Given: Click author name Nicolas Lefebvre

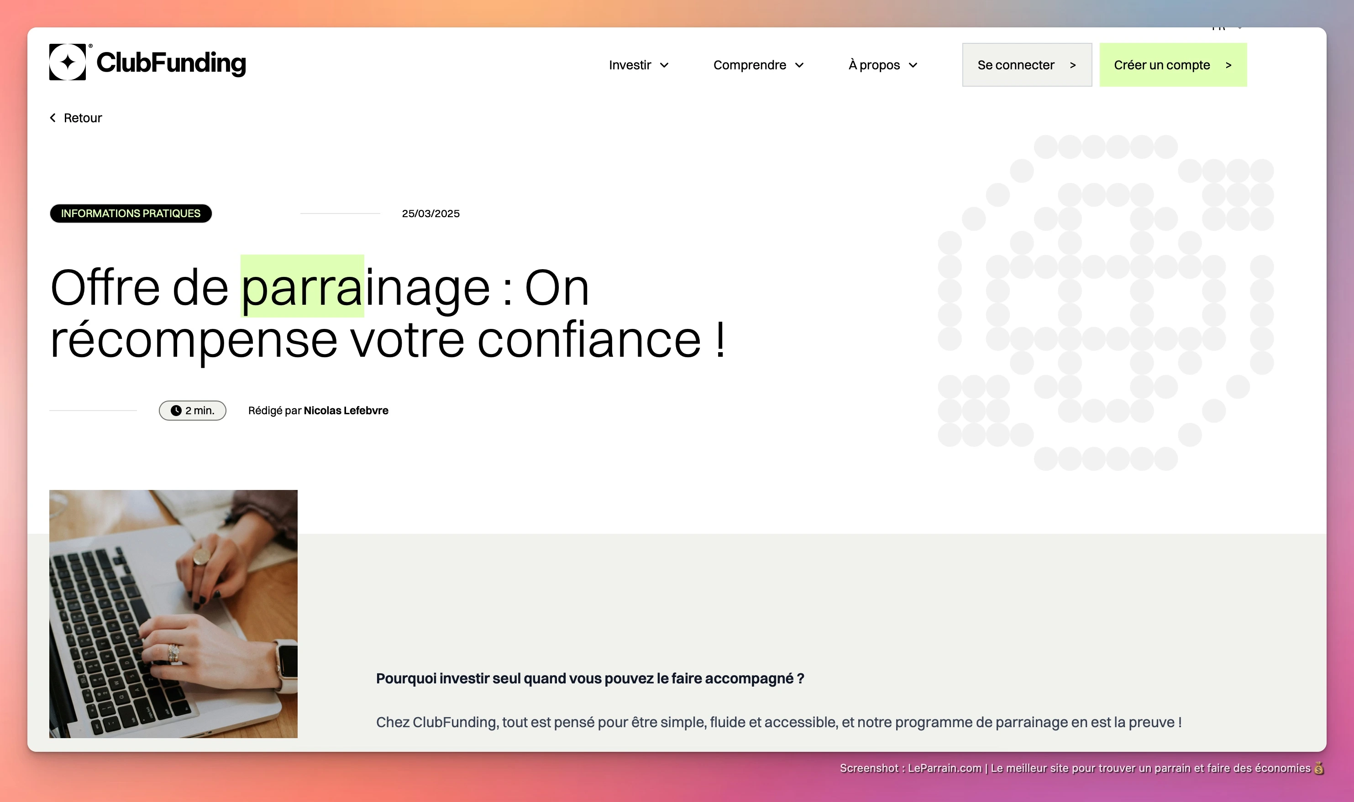Looking at the screenshot, I should tap(346, 410).
